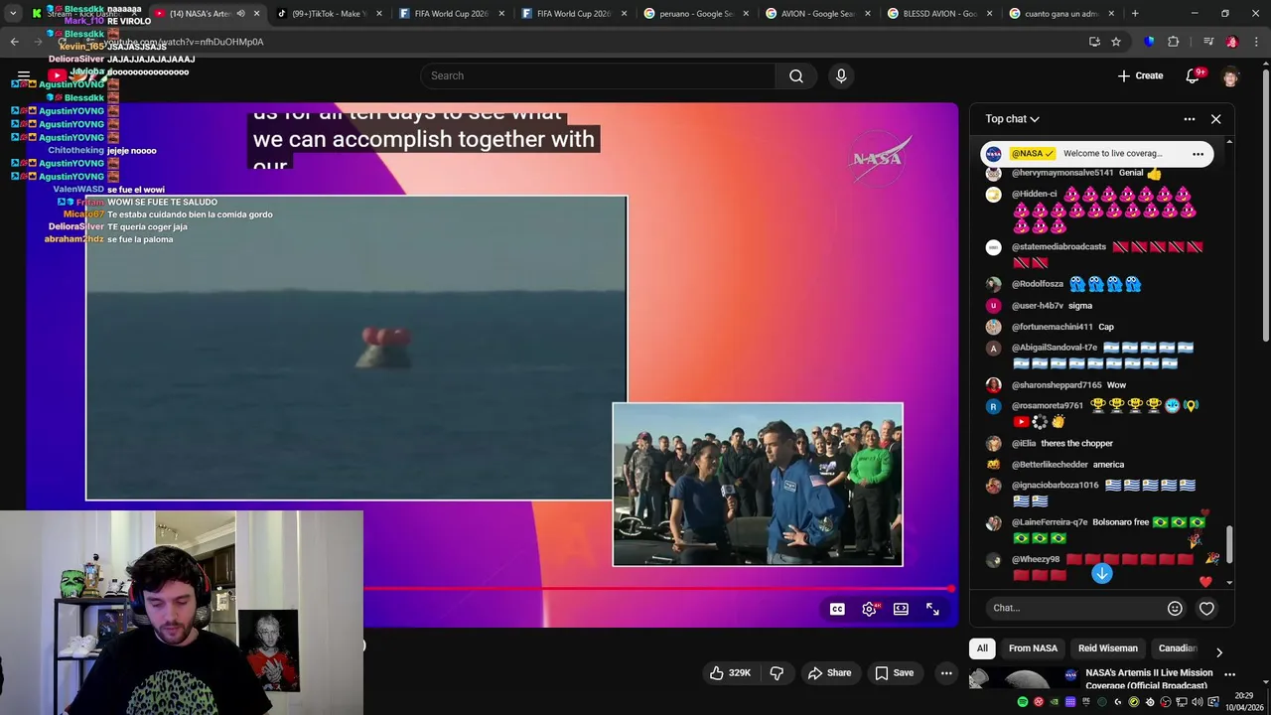Install app icon in address bar

click(1094, 42)
